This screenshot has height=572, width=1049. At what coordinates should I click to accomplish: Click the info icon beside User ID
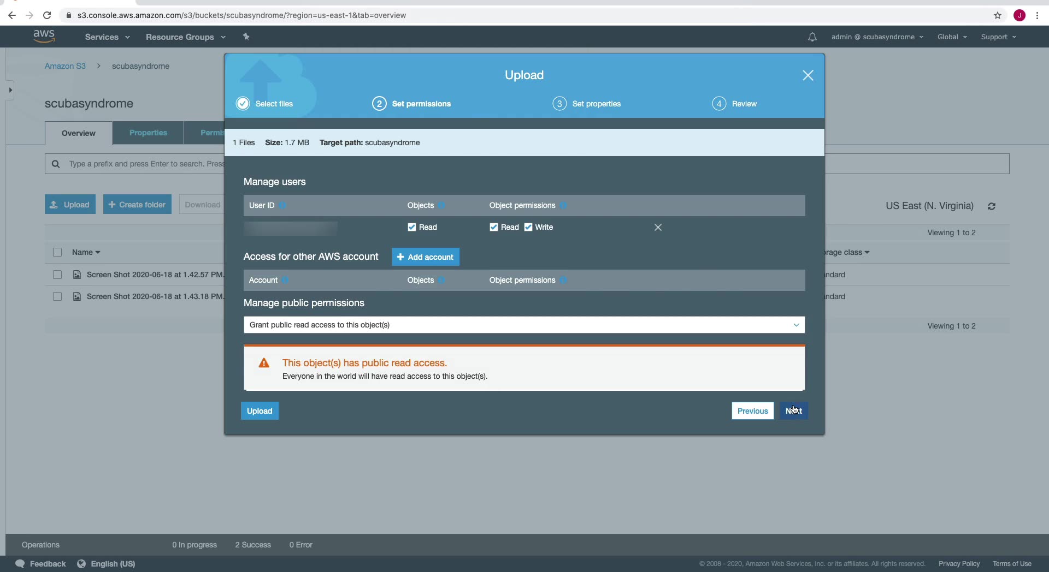pyautogui.click(x=282, y=205)
